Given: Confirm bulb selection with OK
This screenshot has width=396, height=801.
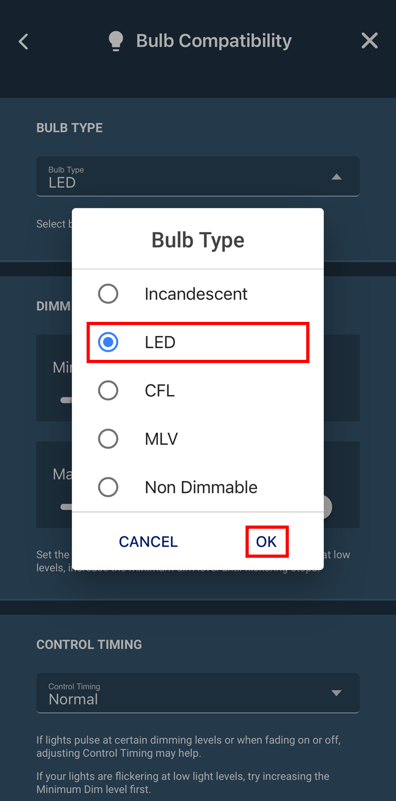Looking at the screenshot, I should (267, 541).
